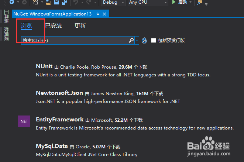
Task: Open the Debug configuration dropdown
Action: pyautogui.click(x=113, y=2)
